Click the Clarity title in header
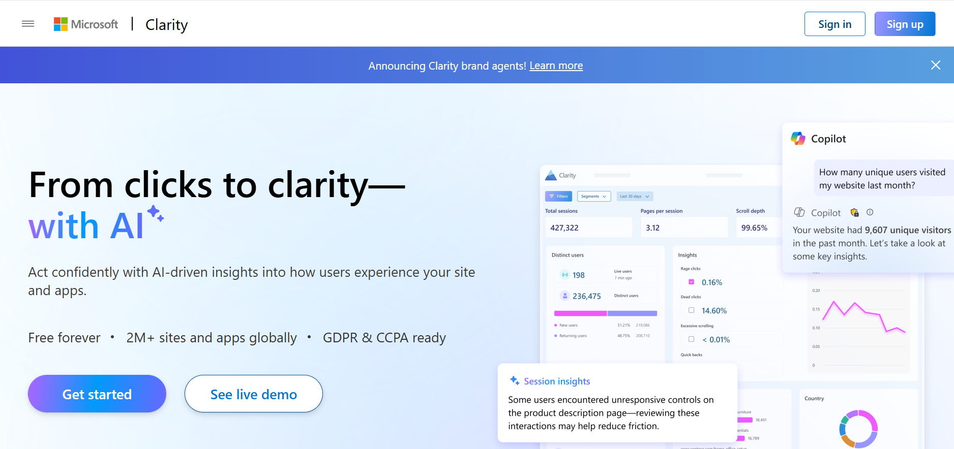Screen dimensions: 954x449 pos(166,24)
